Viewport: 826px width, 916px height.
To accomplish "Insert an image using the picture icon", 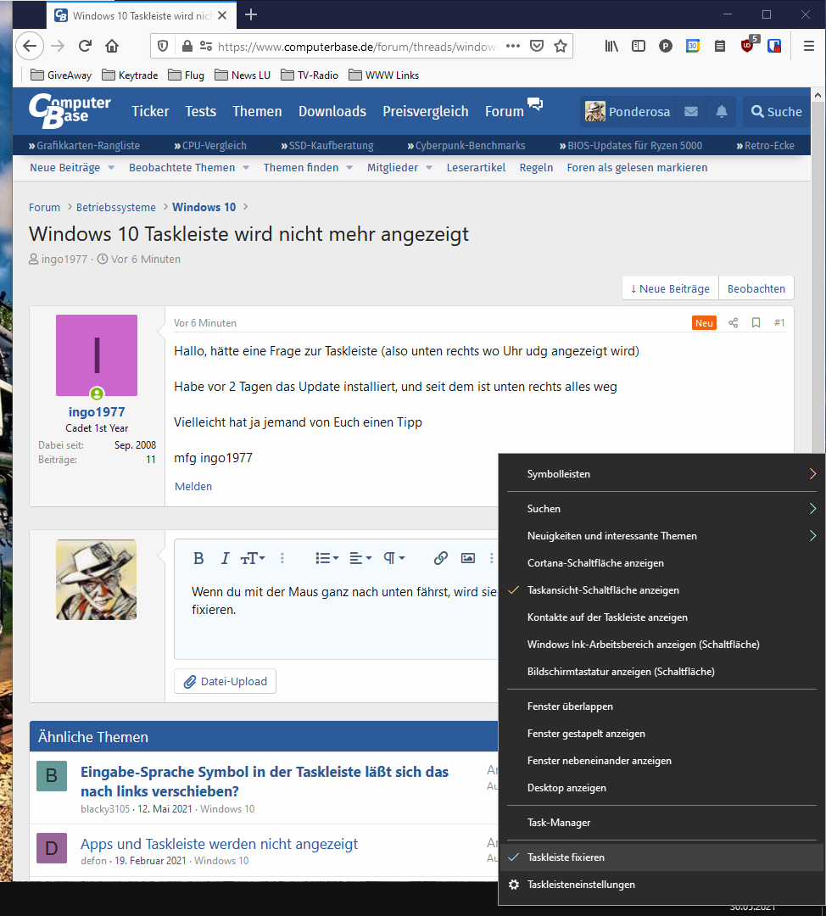I will 468,558.
